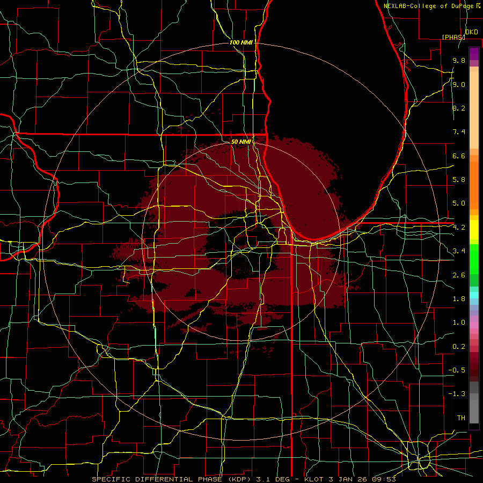Click the 6.6 value on the scale
The image size is (483, 483).
(x=459, y=156)
